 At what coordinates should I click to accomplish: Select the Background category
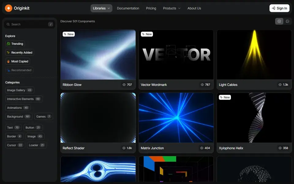point(19,117)
